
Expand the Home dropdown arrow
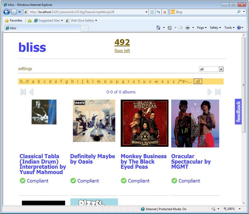point(164,28)
